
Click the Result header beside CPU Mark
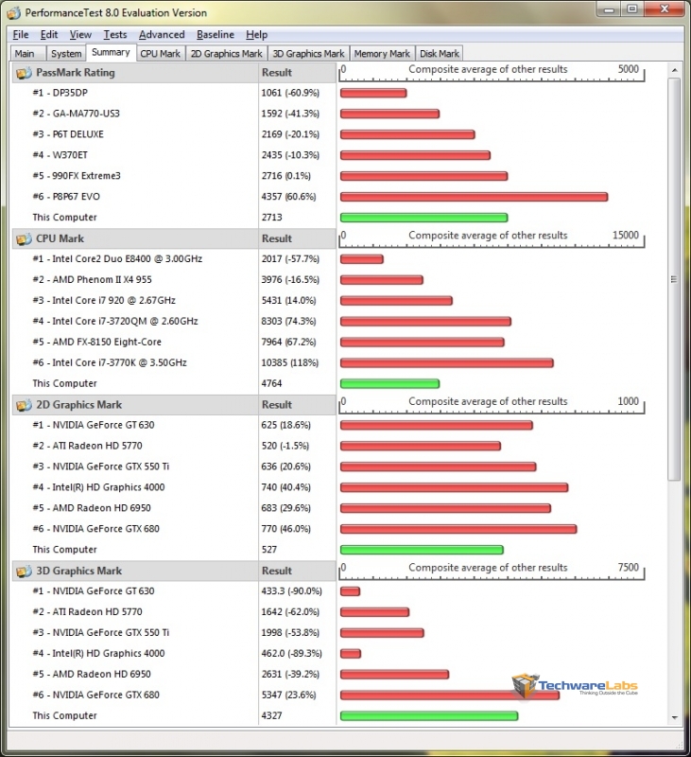tap(277, 238)
